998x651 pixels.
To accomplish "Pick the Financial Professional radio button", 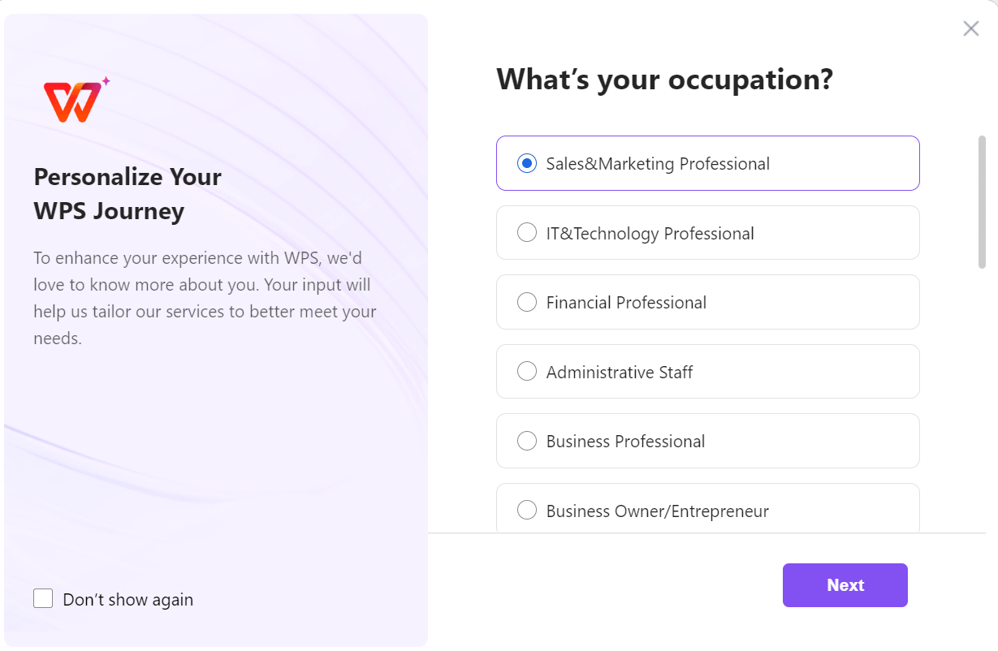I will point(527,303).
